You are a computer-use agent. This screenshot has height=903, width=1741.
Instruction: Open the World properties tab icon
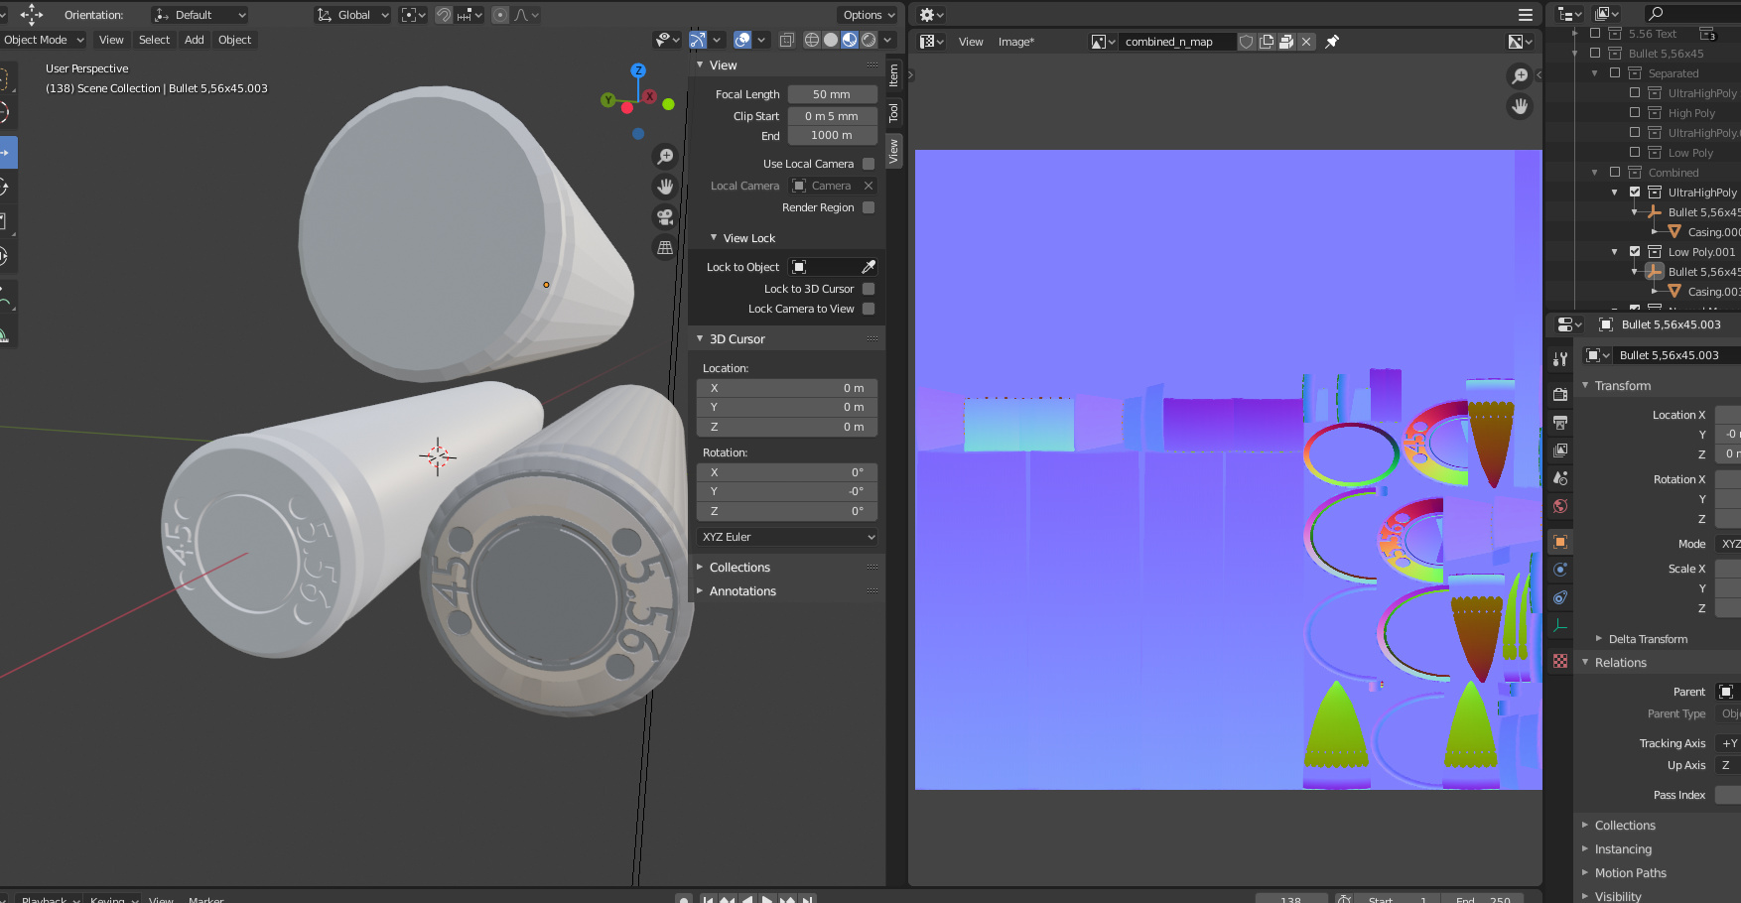click(x=1560, y=506)
